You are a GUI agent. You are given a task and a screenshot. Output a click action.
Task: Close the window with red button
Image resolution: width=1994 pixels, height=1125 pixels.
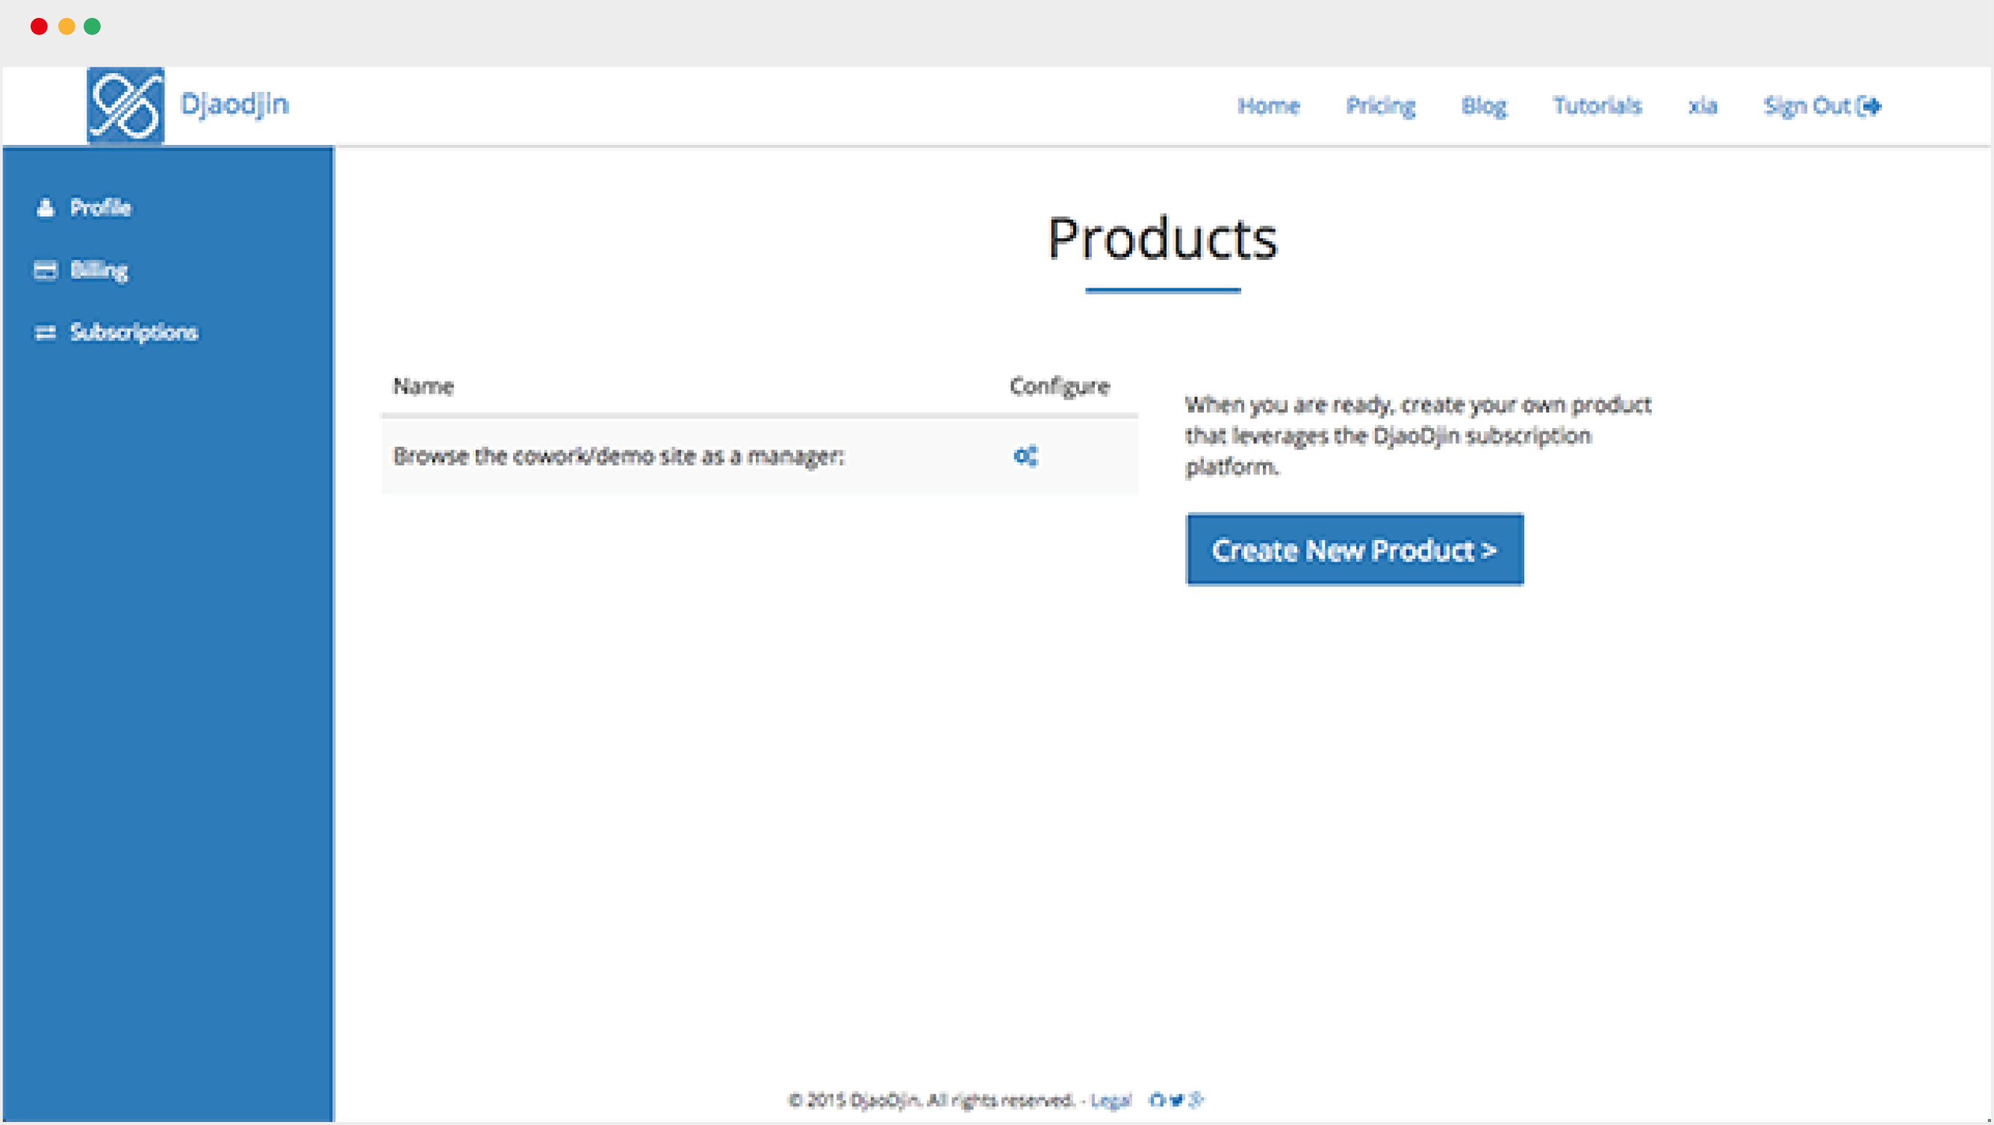39,27
